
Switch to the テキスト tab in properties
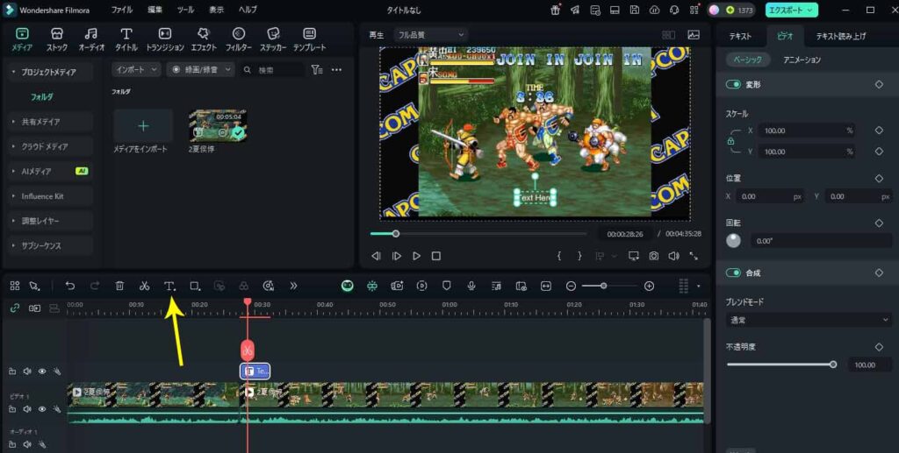(740, 36)
